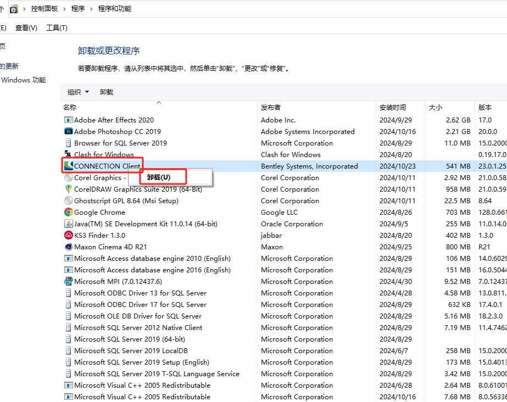The image size is (507, 402).
Task: Click publisher Adobe Systems Incorporated
Action: [x=308, y=131]
